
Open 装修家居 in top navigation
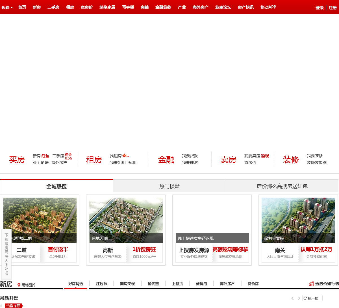pos(107,7)
